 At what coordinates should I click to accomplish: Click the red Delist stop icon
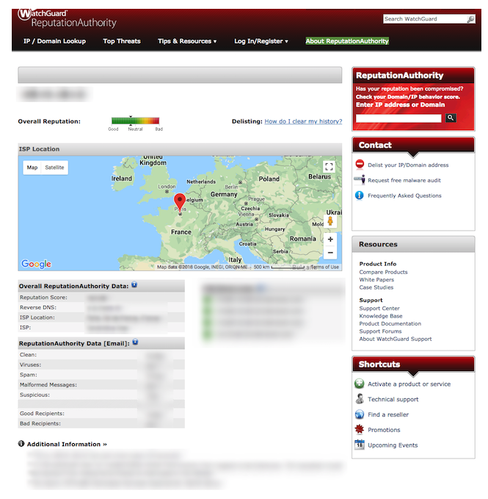tap(360, 164)
